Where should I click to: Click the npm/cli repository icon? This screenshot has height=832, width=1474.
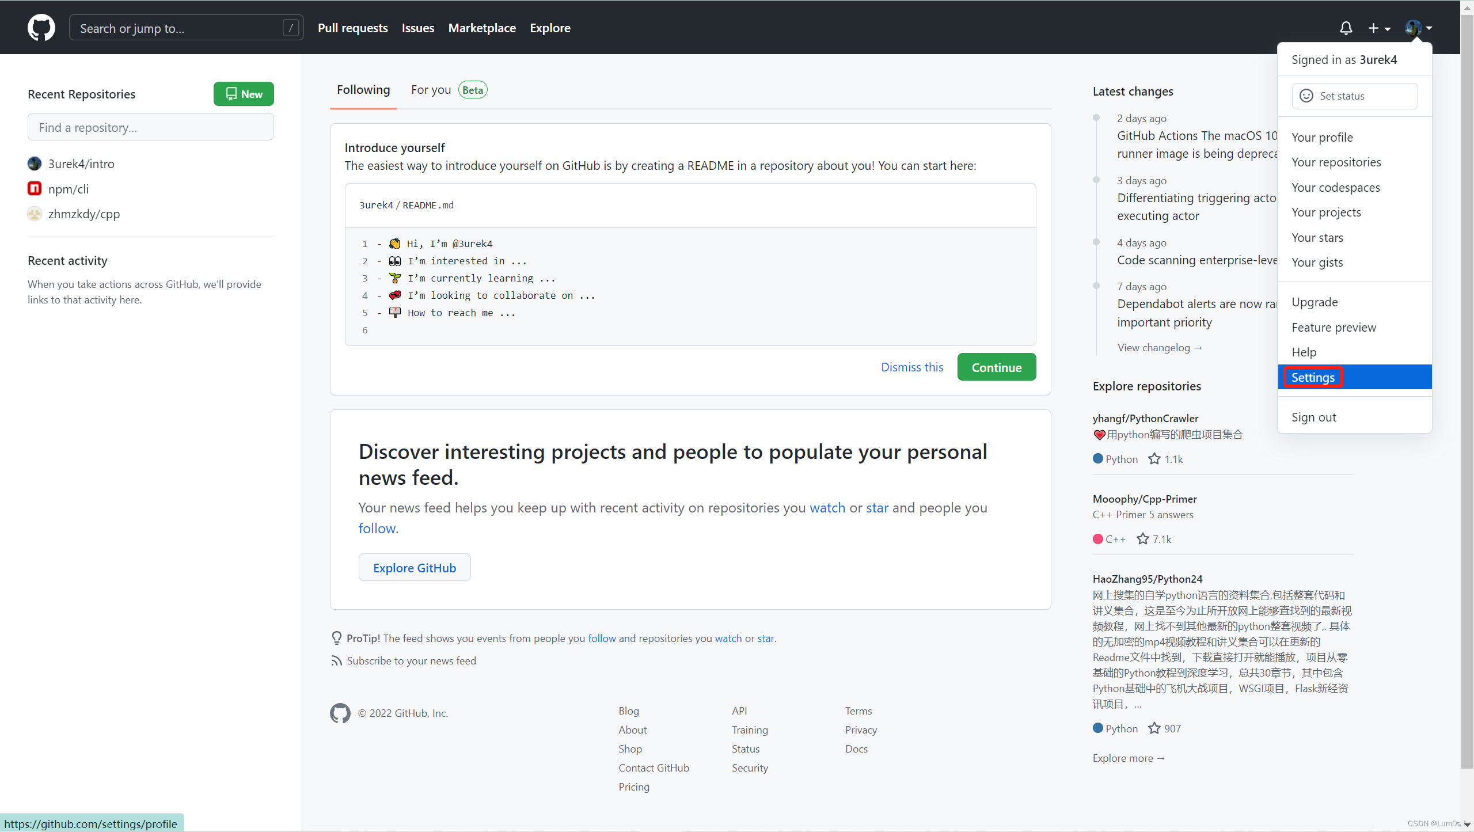coord(35,189)
